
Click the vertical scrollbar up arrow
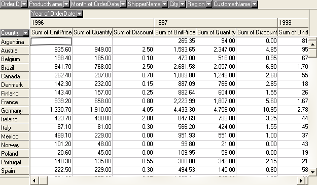(x=312, y=44)
